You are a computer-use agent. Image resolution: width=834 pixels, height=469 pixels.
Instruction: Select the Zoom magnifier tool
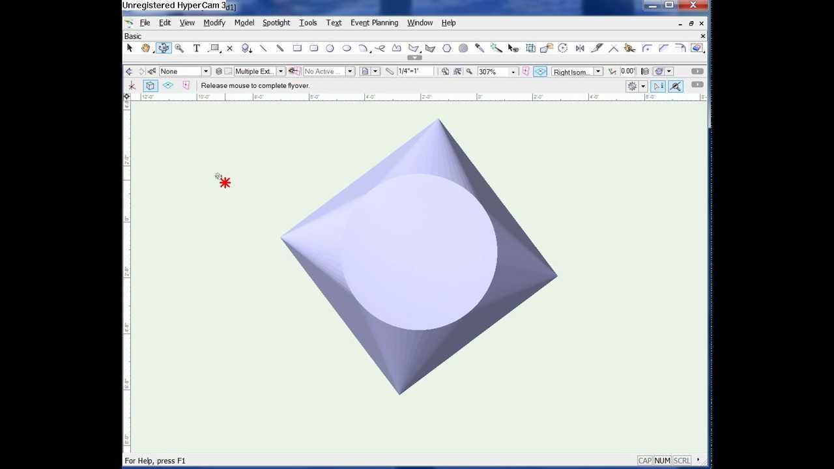click(x=179, y=48)
